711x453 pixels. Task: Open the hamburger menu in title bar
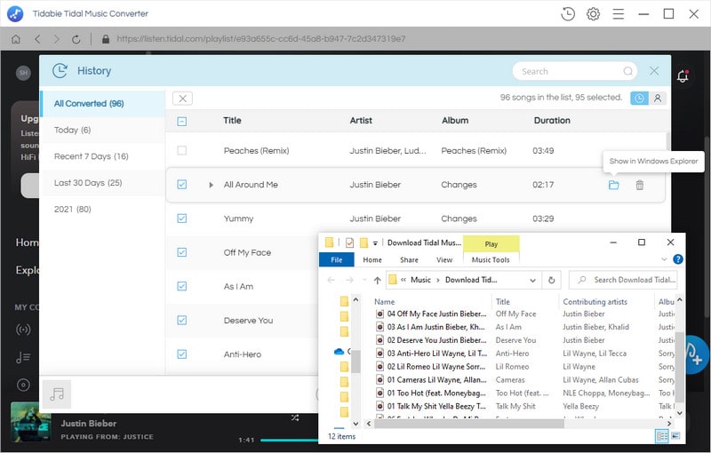coord(618,14)
